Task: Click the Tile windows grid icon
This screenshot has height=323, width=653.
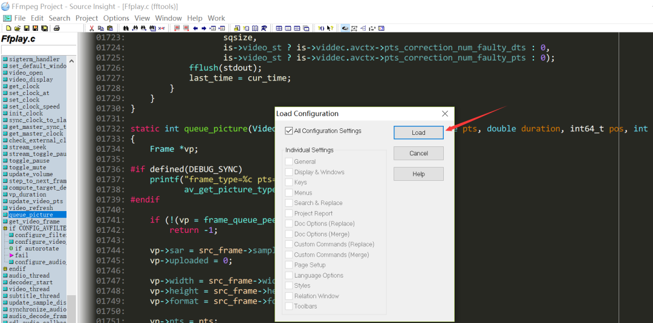Action: (x=279, y=28)
